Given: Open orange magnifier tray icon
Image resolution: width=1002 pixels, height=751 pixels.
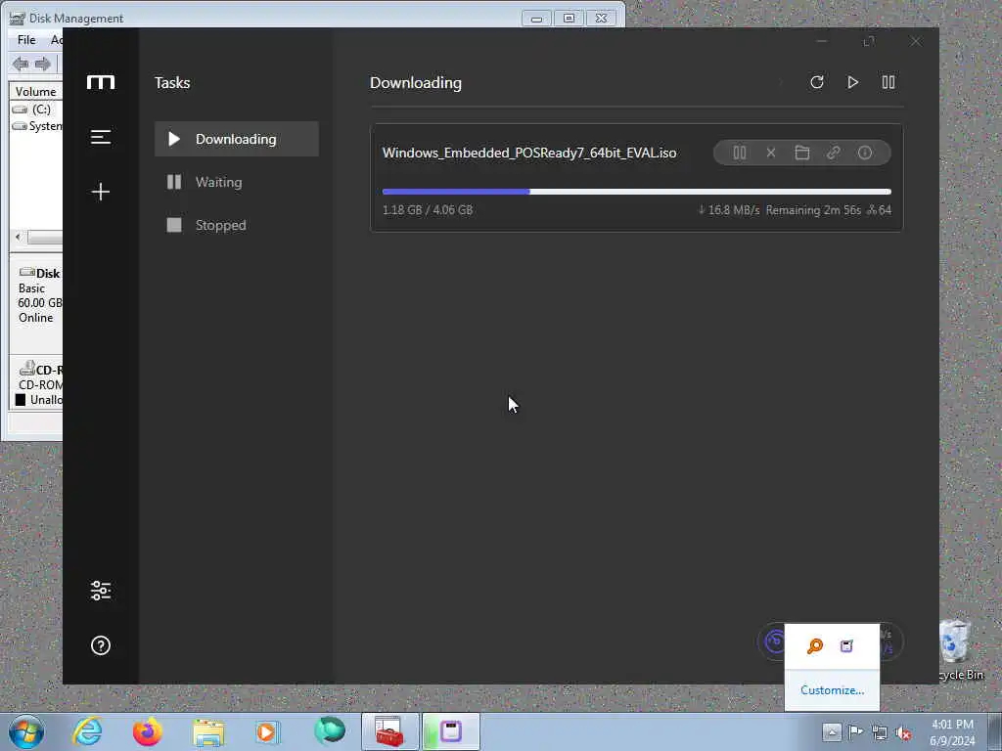Looking at the screenshot, I should pyautogui.click(x=815, y=646).
